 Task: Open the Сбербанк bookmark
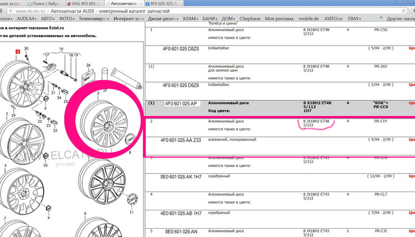[x=250, y=18]
